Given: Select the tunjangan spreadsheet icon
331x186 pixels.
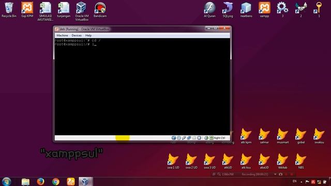Looking at the screenshot, I should click(x=64, y=10).
